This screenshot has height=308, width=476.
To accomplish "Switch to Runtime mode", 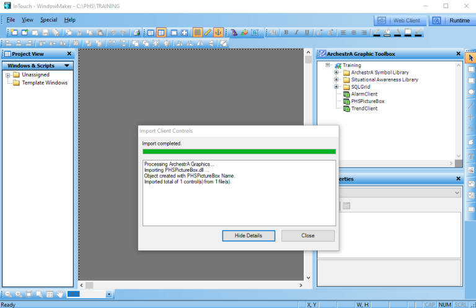I will click(x=452, y=20).
